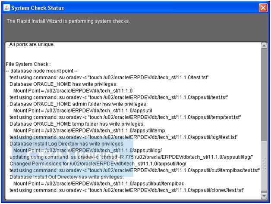Screen dimensions: 271x204
Task: Click Mount Point line ending in 'out/templbac'
Action: pyautogui.click(x=98, y=183)
